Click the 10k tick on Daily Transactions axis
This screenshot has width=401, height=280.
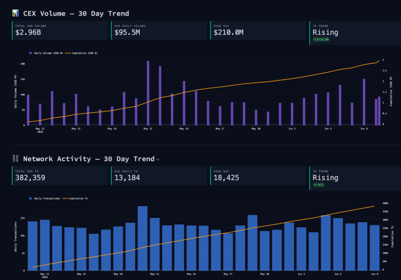point(22,236)
